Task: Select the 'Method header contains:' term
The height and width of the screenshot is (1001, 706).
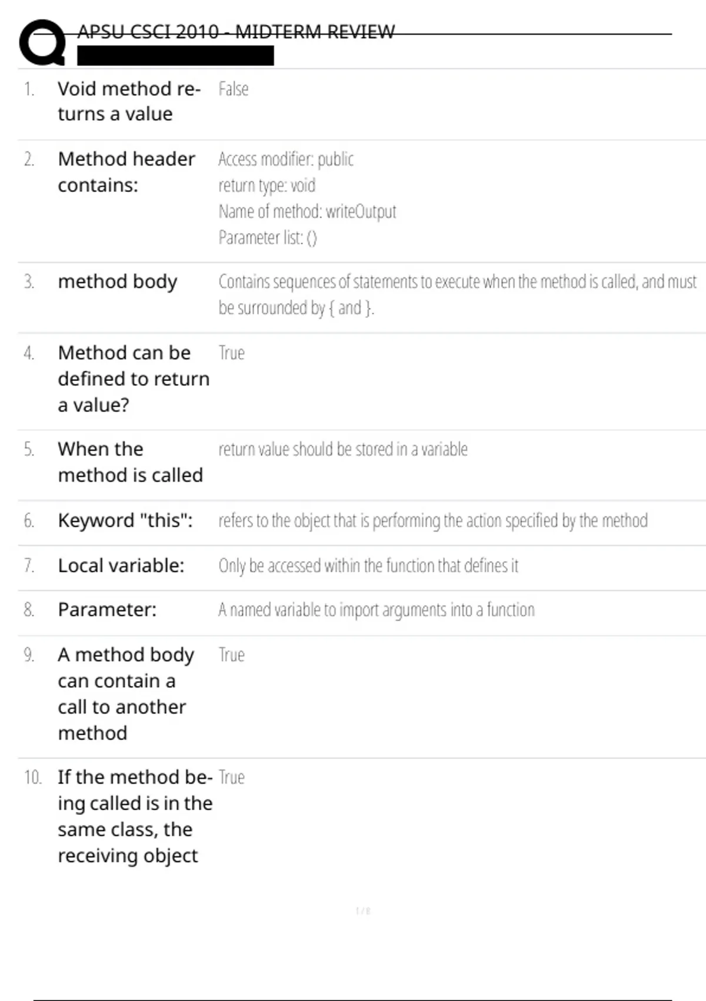Action: click(126, 172)
